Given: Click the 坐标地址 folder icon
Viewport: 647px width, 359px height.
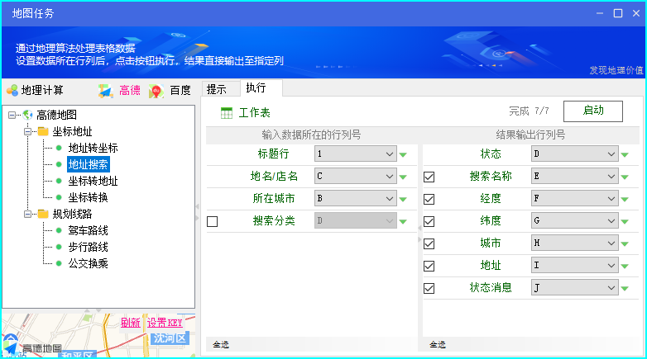Looking at the screenshot, I should (43, 131).
